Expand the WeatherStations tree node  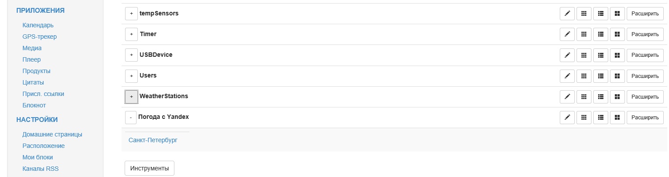(131, 96)
